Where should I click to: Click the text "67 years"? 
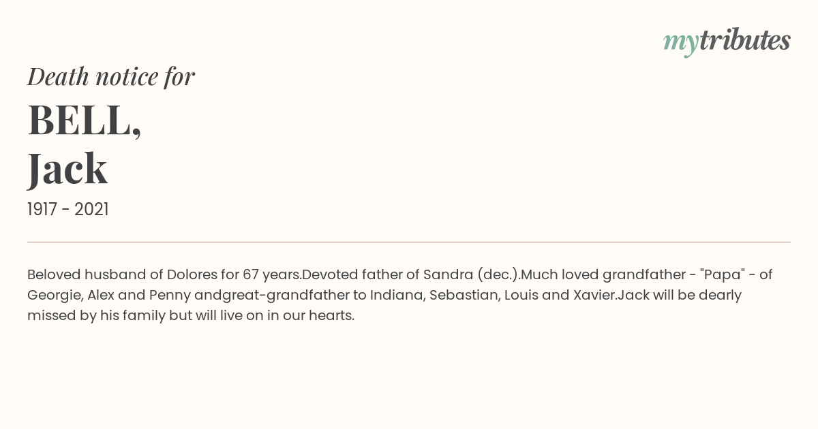pos(272,274)
